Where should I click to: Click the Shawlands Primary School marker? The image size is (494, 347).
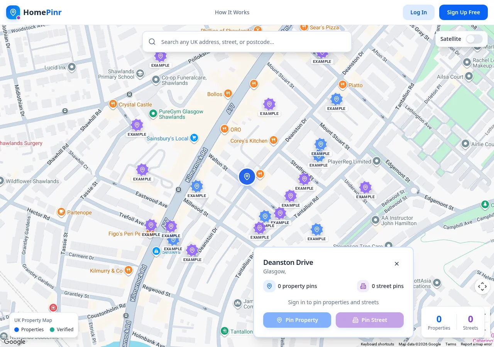pyautogui.click(x=140, y=73)
